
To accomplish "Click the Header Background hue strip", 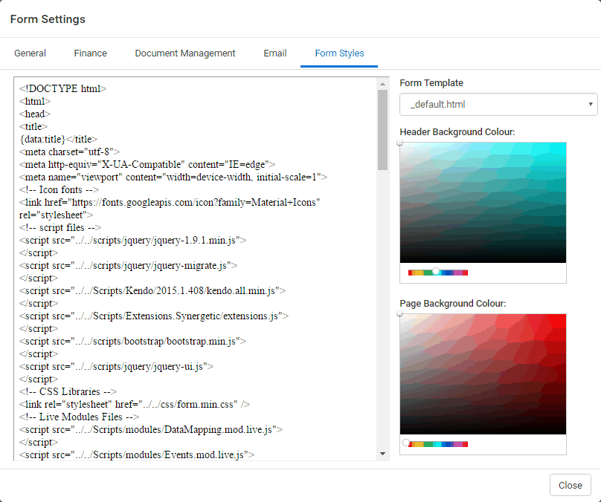I will point(438,273).
